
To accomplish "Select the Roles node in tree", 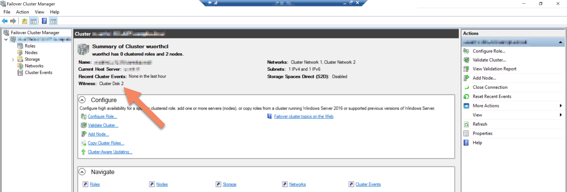I will (30, 46).
